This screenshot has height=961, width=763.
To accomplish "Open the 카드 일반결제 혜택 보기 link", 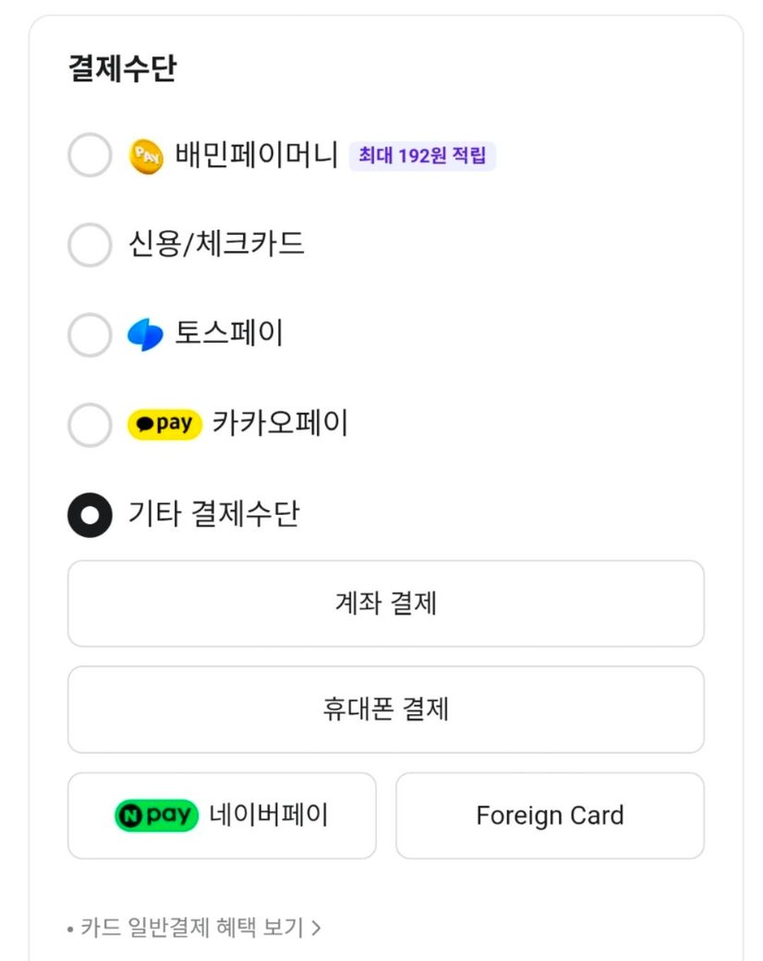I will pyautogui.click(x=191, y=928).
